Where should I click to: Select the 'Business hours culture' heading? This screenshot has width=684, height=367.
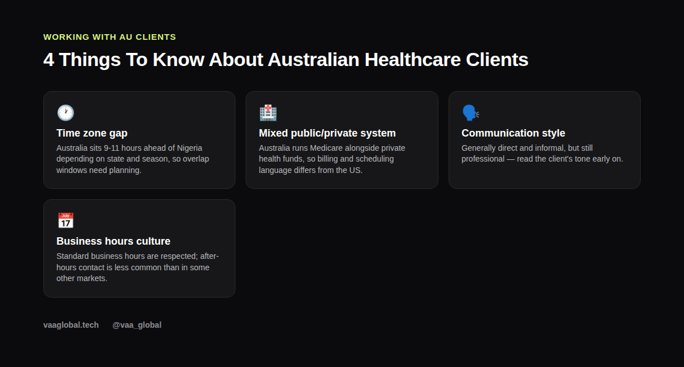point(113,241)
